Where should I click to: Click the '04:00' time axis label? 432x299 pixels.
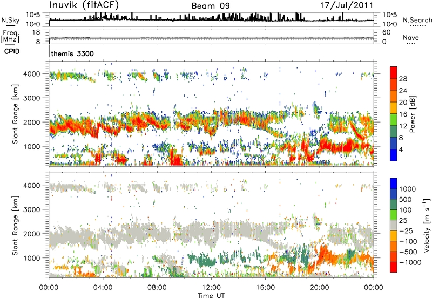103,288
